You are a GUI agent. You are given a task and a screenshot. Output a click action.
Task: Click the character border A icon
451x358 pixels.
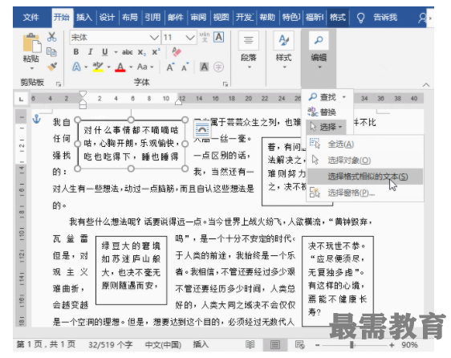pyautogui.click(x=219, y=37)
